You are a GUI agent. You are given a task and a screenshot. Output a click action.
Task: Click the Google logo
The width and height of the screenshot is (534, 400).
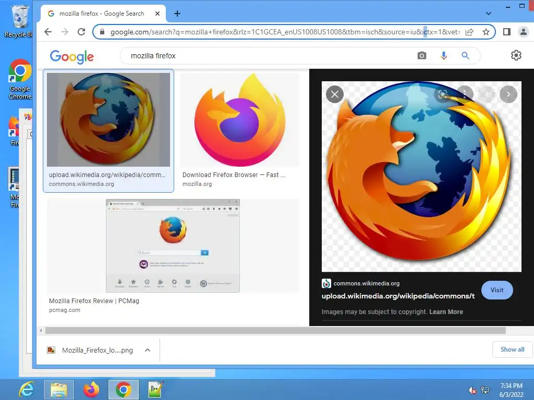click(71, 56)
